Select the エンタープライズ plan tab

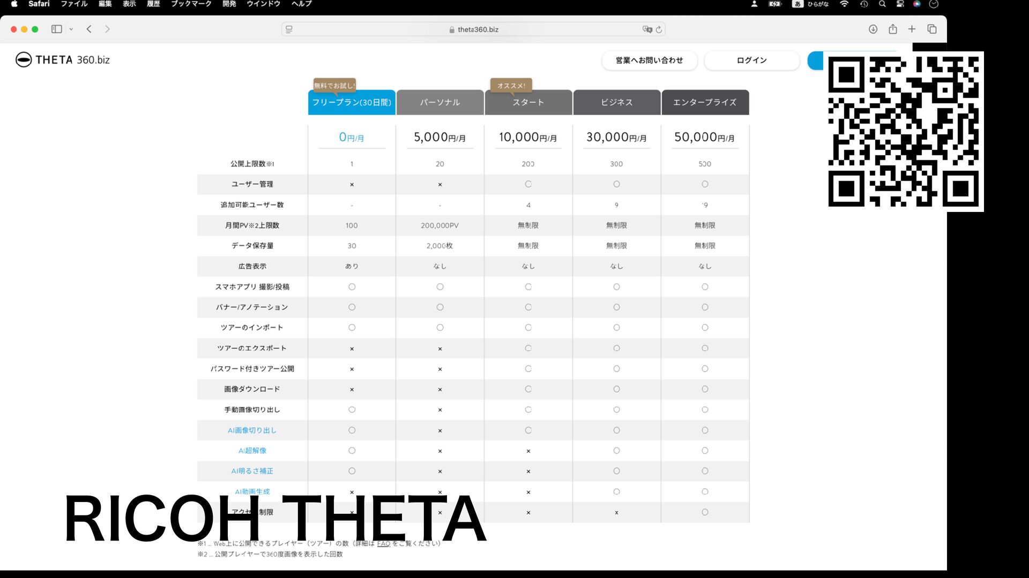[x=705, y=102]
